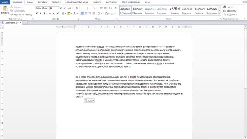Click the Выделить select cursor icon
The height and width of the screenshot is (139, 247).
tap(225, 15)
